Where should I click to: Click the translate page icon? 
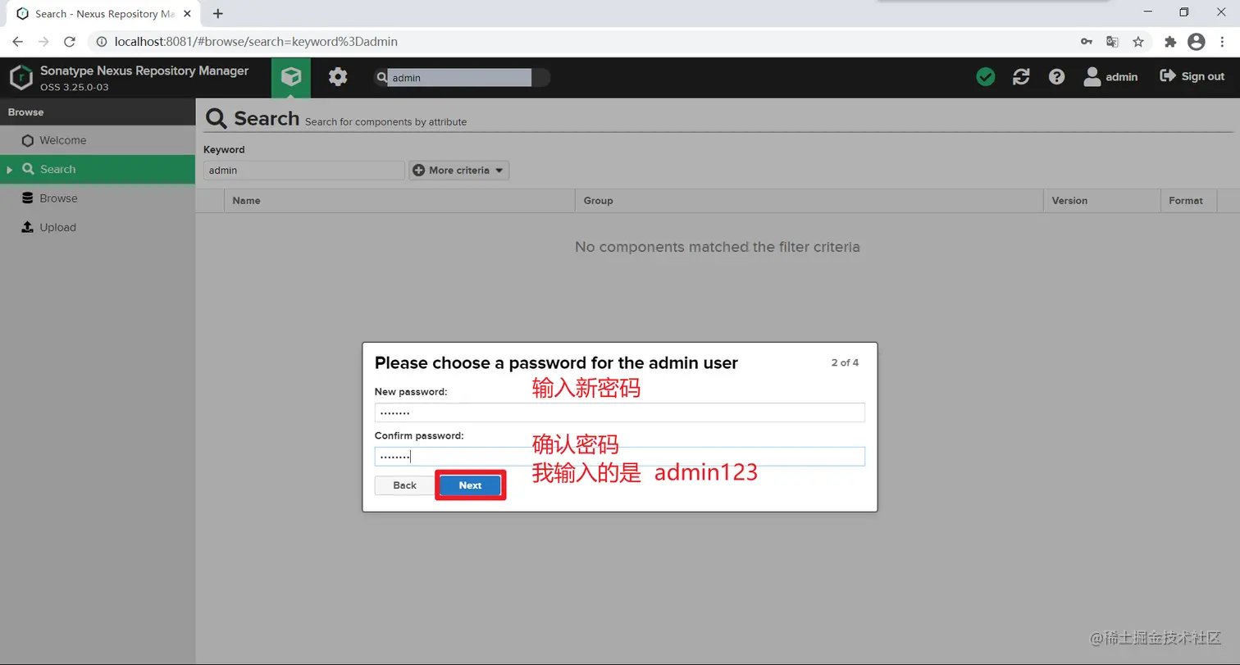pos(1112,42)
